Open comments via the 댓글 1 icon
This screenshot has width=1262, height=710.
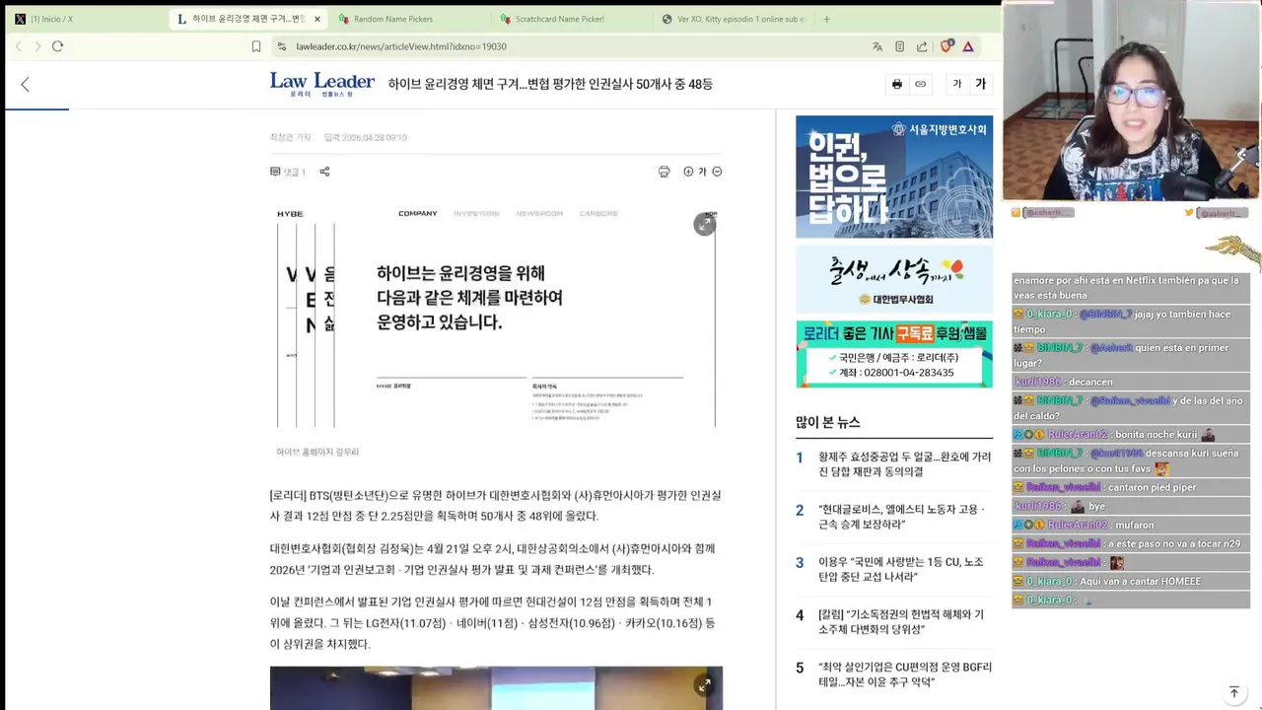(x=288, y=172)
